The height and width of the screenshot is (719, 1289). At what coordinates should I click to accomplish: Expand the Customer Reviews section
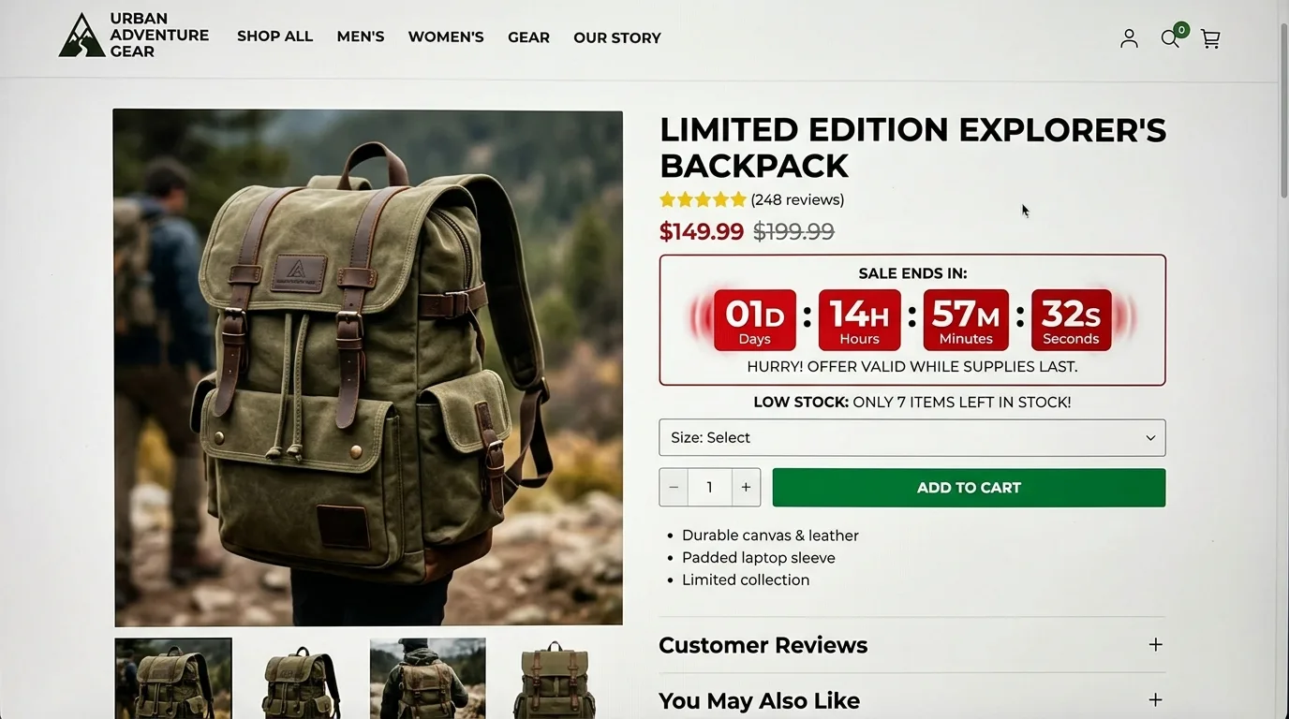click(912, 645)
